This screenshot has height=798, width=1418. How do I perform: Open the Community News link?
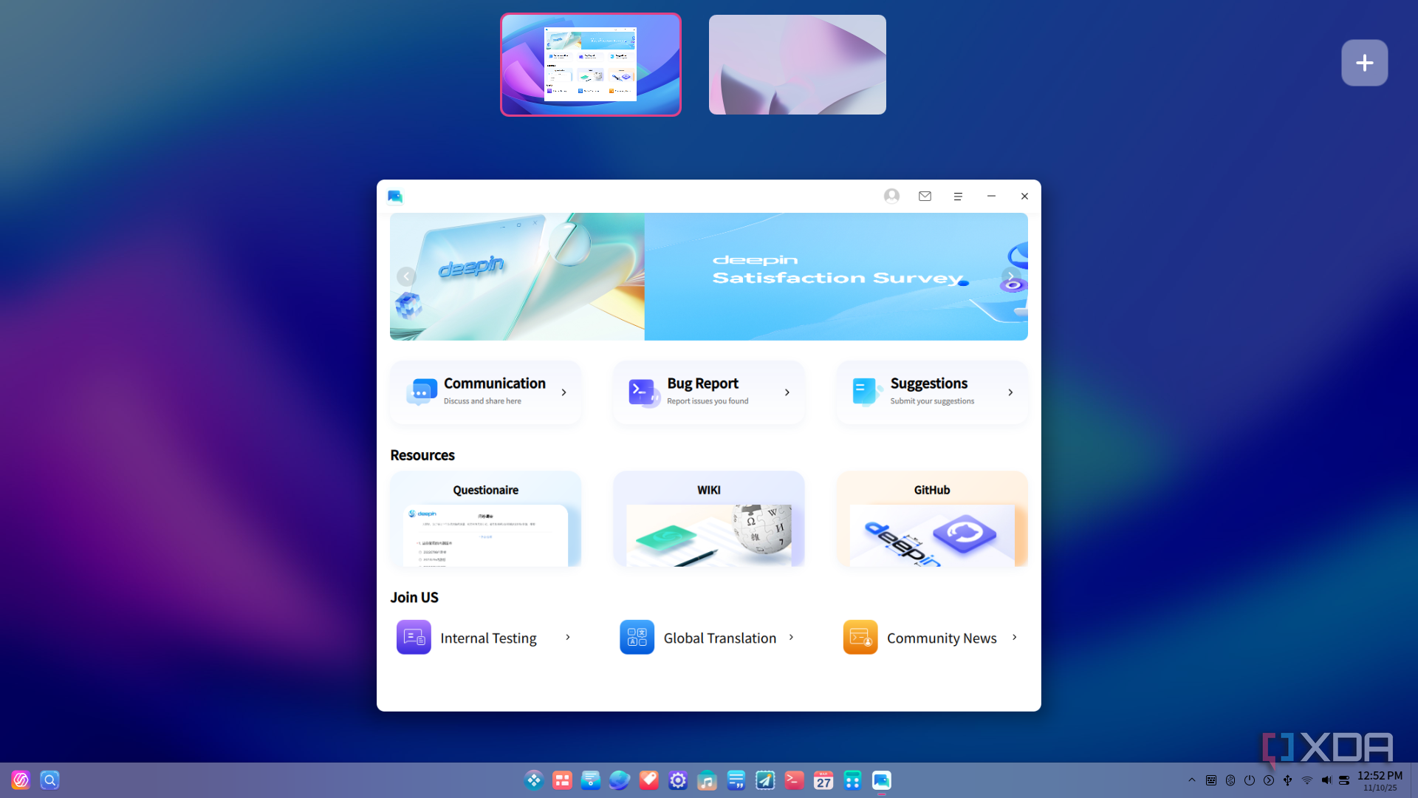pyautogui.click(x=942, y=638)
